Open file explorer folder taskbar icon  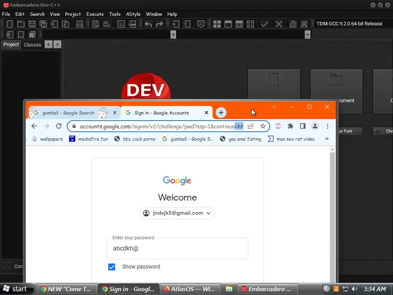[x=229, y=289]
